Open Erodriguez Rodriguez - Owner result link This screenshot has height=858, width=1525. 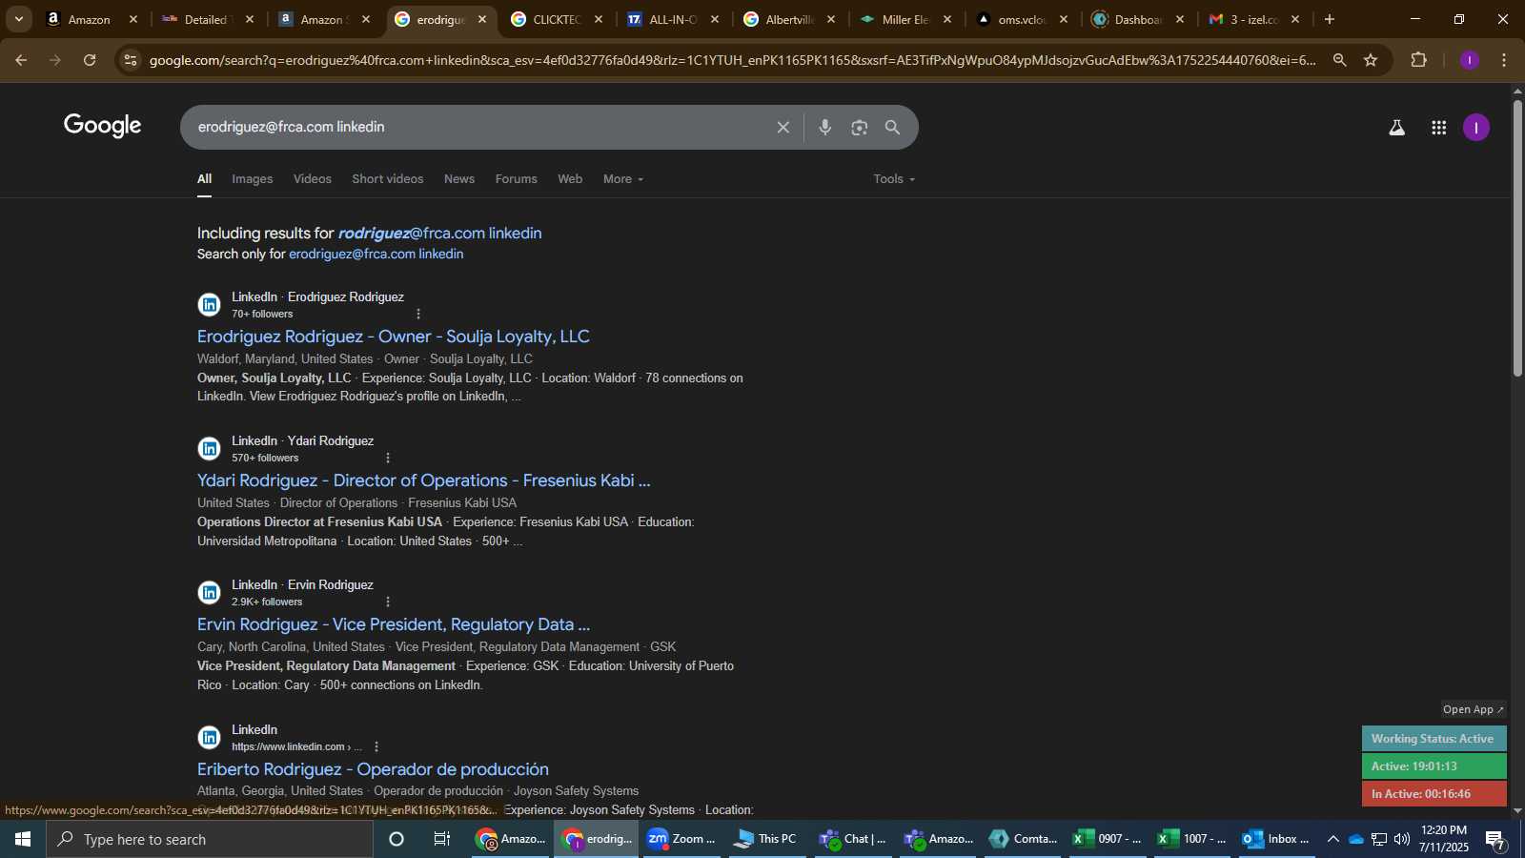point(394,337)
